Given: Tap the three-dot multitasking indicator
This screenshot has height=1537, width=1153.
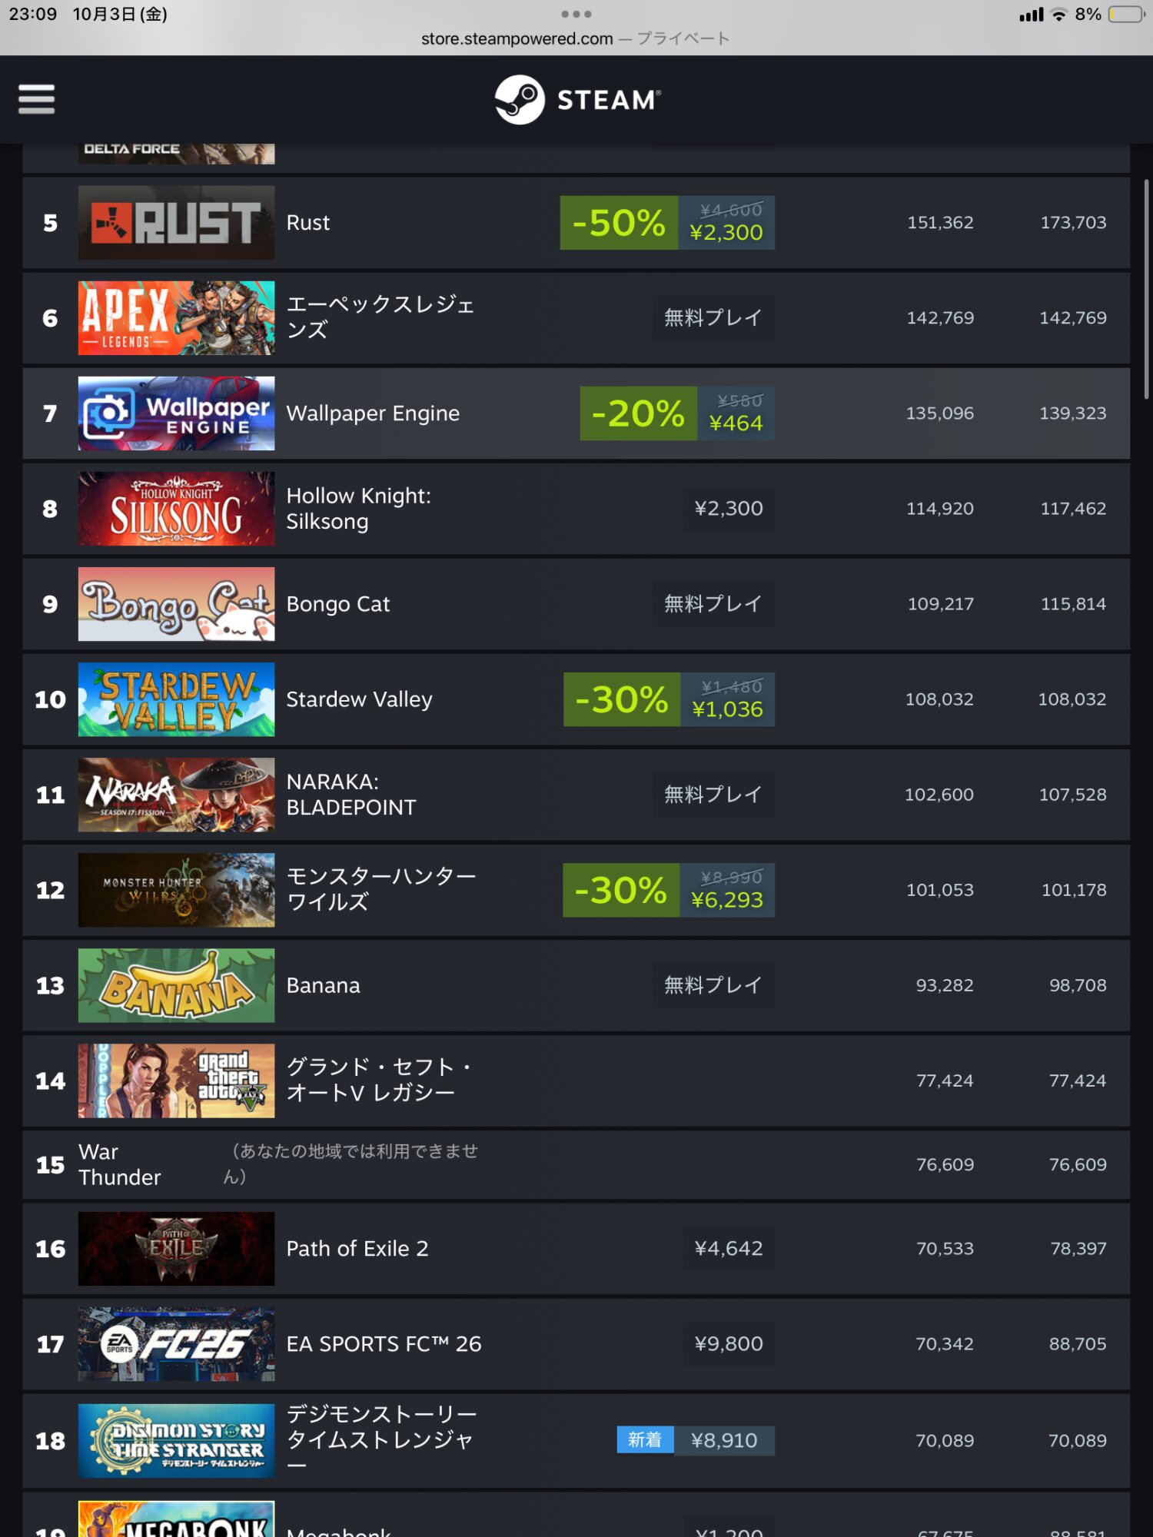Looking at the screenshot, I should [576, 14].
